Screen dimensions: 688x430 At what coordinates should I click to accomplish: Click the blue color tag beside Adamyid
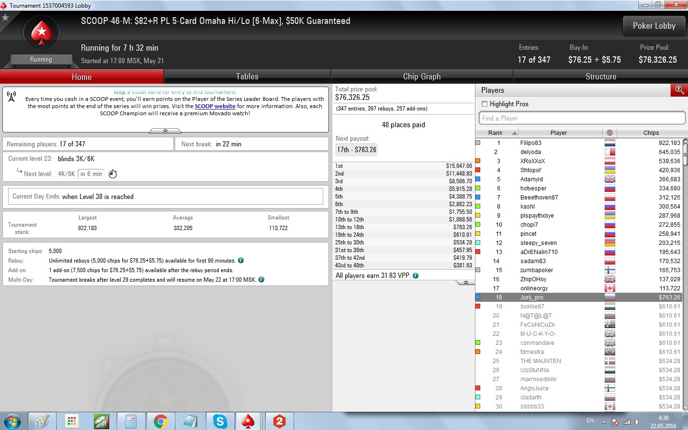(x=478, y=179)
